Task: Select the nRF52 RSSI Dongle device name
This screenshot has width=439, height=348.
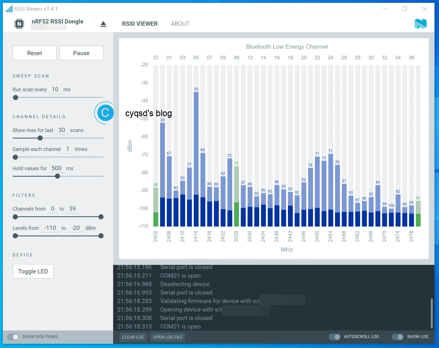Action: (57, 21)
